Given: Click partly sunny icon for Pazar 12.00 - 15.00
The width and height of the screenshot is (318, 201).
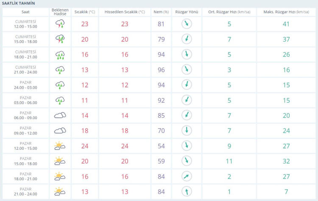Looking at the screenshot, I should click(x=60, y=146).
